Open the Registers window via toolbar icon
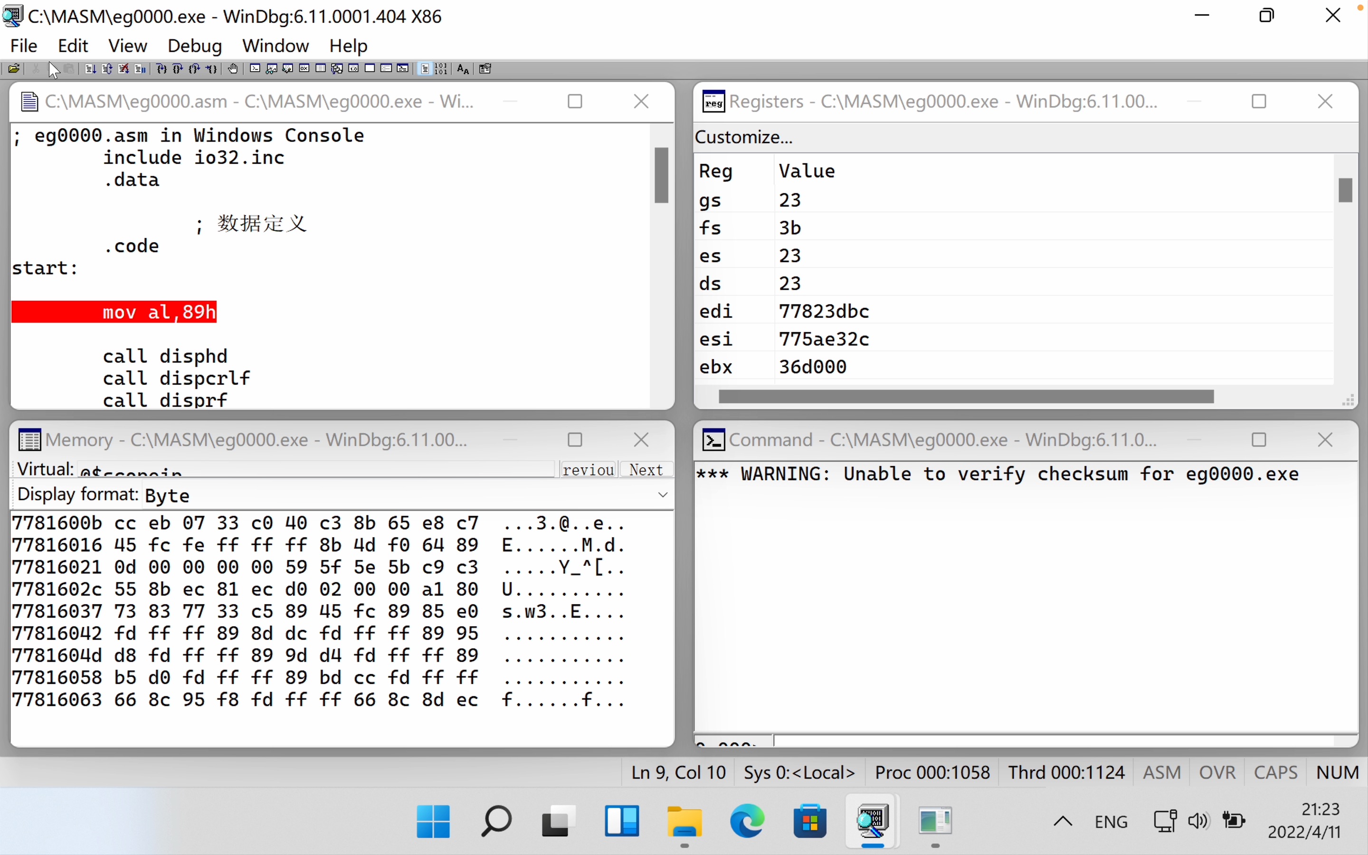This screenshot has width=1368, height=855. tap(304, 68)
